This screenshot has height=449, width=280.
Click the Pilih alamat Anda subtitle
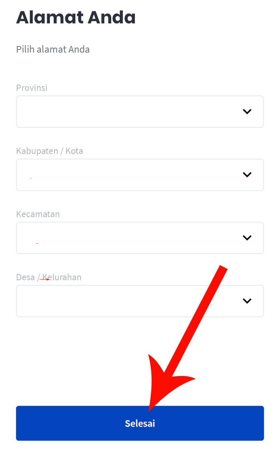pyautogui.click(x=53, y=49)
